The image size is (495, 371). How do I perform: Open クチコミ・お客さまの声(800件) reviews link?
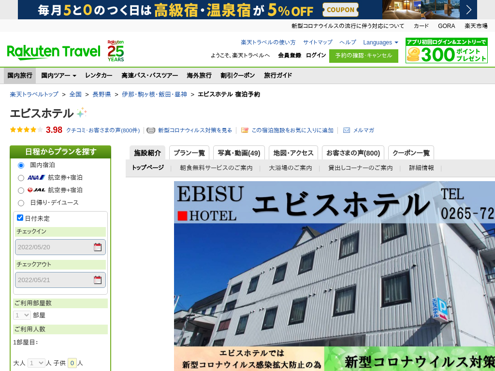click(103, 130)
